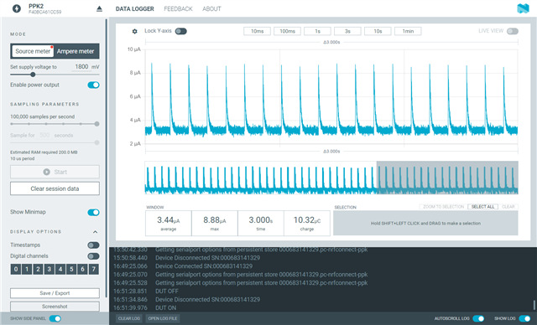The image size is (537, 325).
Task: Collapse the Display Options section
Action: pyautogui.click(x=95, y=232)
